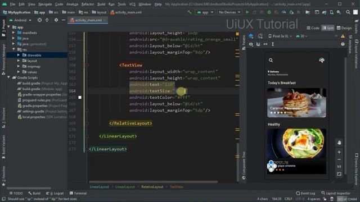
Task: Open the No Devices selector dropdown
Action: (x=229, y=12)
